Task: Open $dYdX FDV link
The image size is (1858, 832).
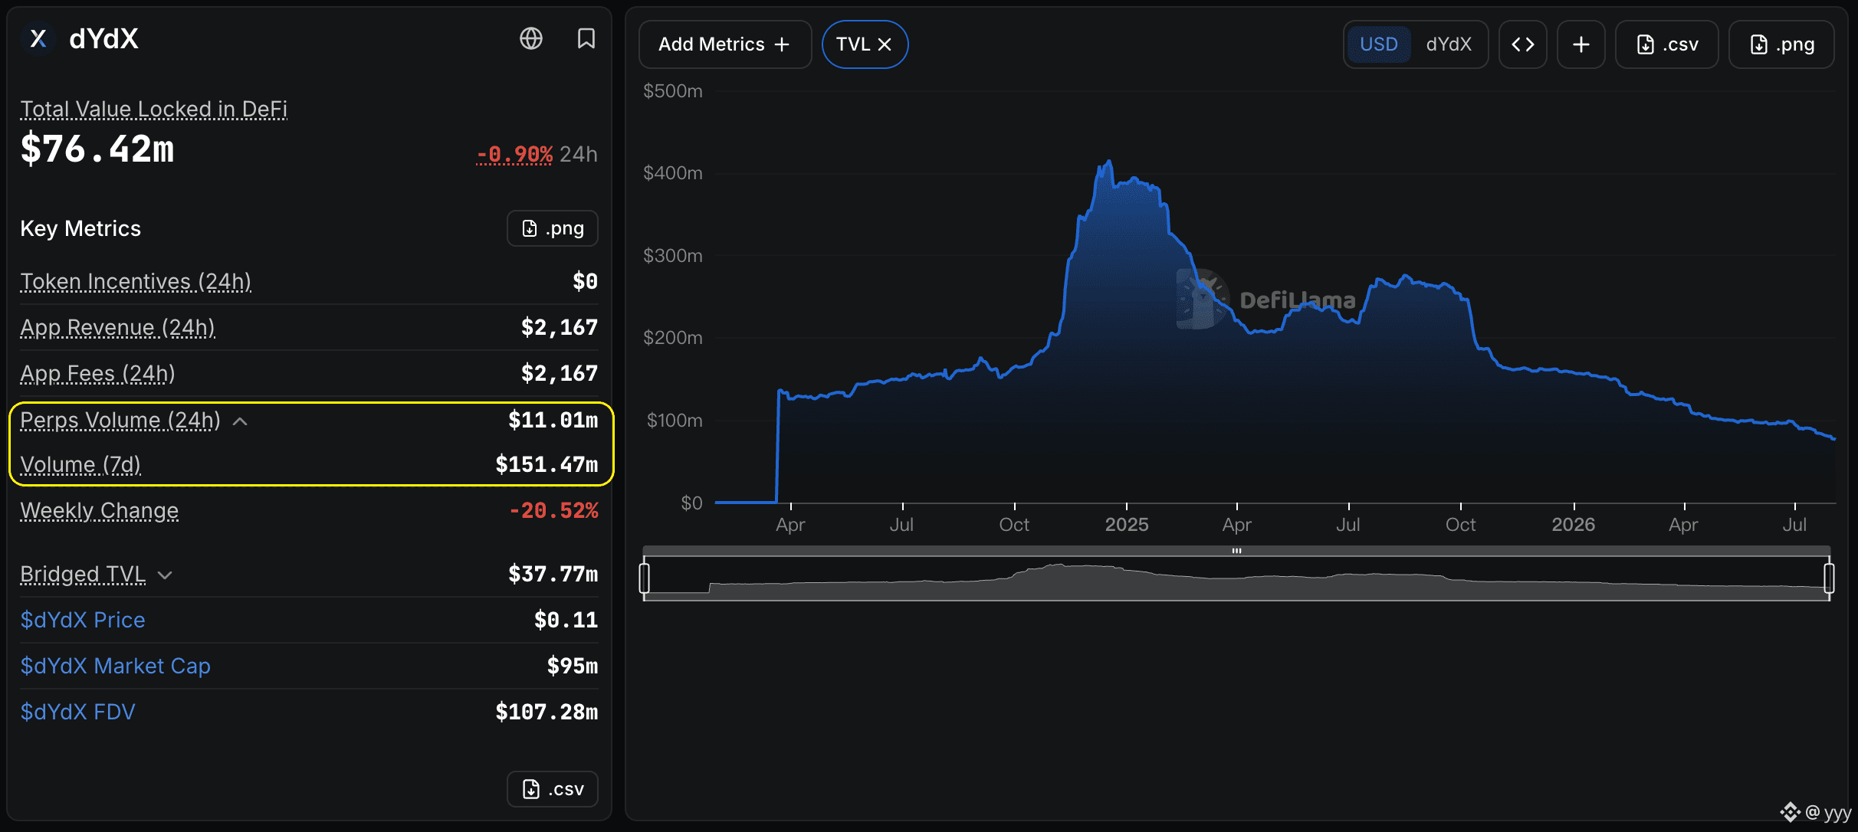Action: tap(77, 712)
